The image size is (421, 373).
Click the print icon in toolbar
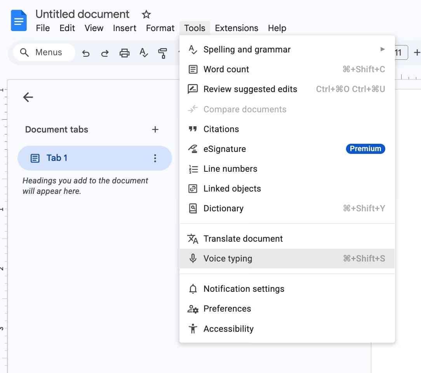(124, 53)
